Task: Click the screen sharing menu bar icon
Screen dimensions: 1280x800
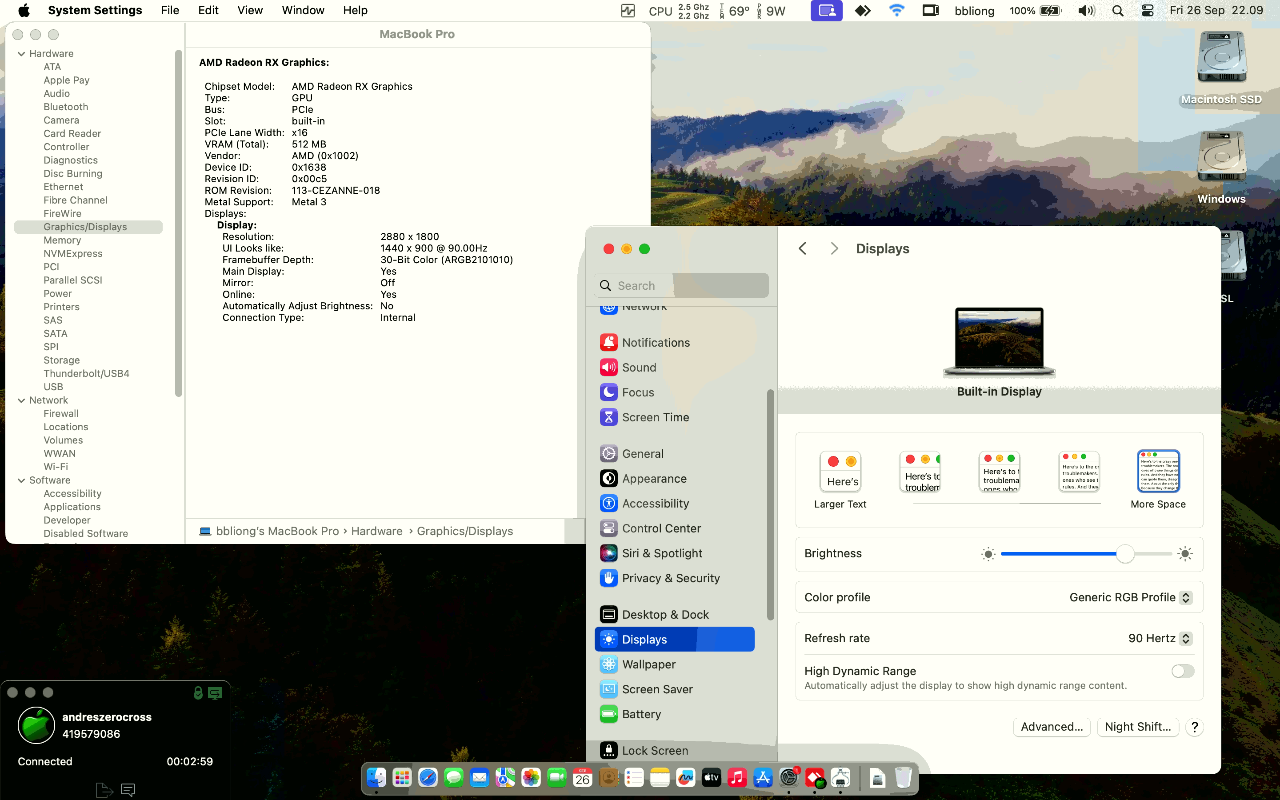Action: [827, 11]
